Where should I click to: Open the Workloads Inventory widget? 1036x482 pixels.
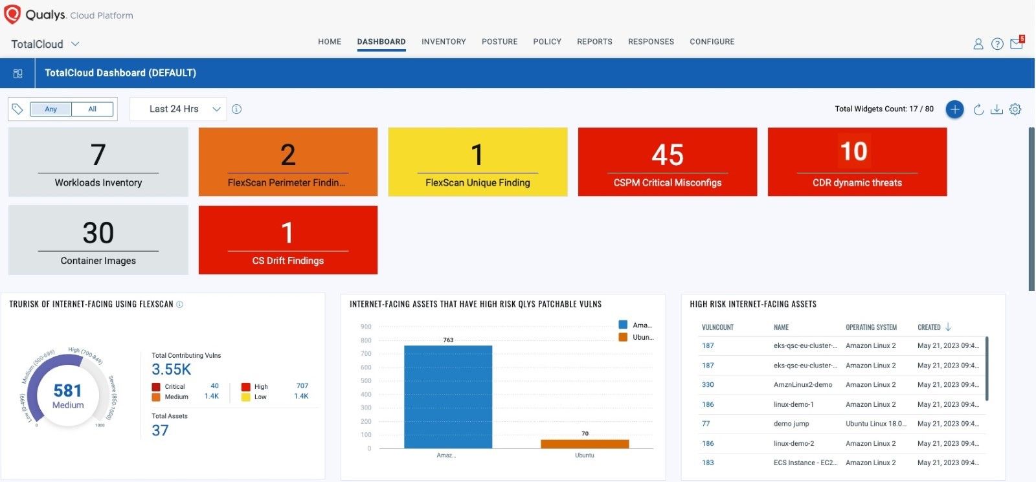[x=98, y=162]
